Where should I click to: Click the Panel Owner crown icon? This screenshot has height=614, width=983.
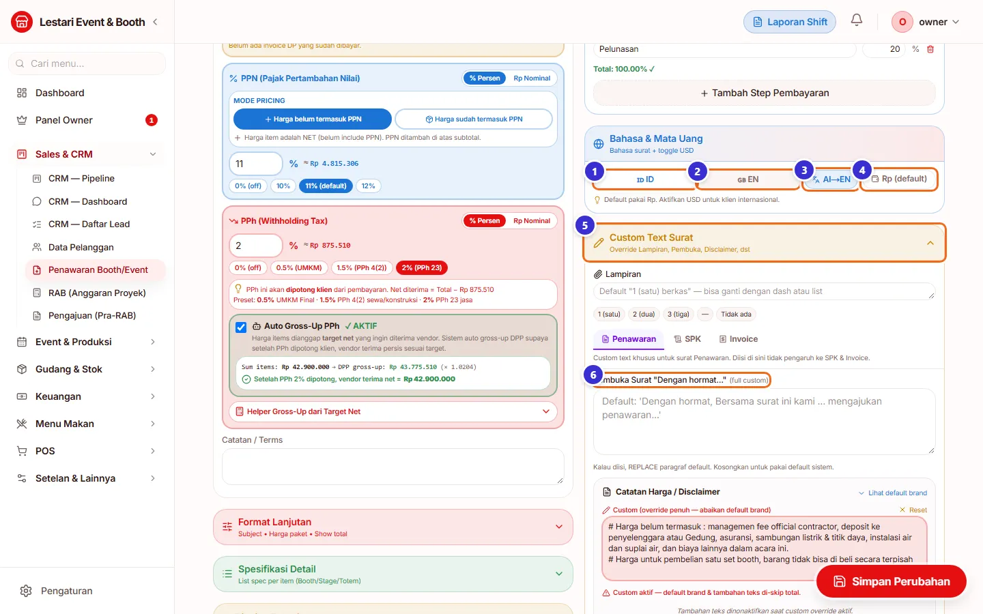click(x=22, y=120)
